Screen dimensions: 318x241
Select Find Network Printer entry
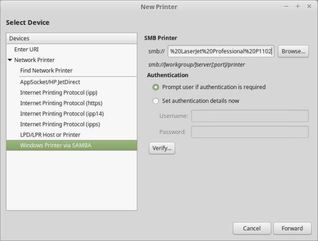pyautogui.click(x=46, y=70)
